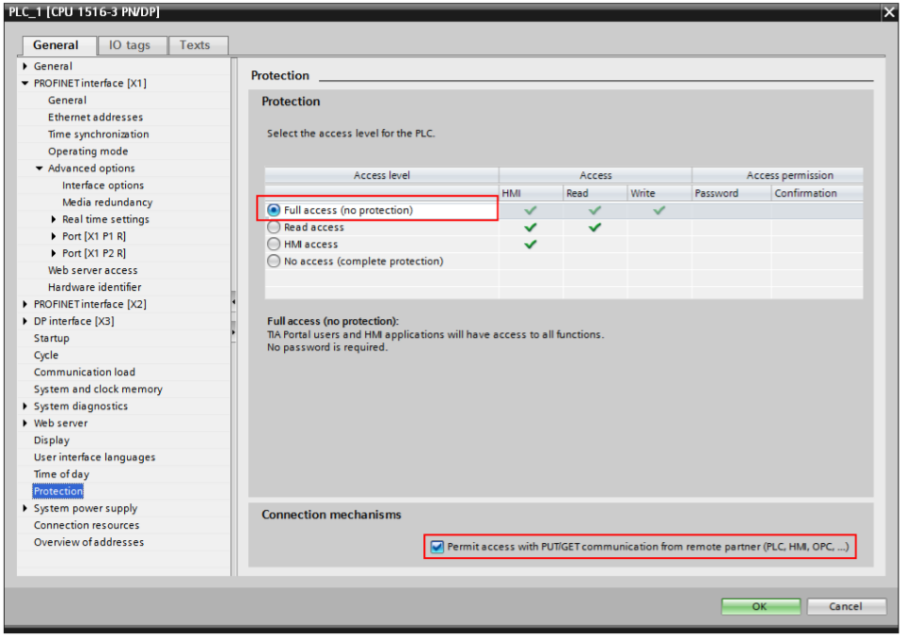
Task: Select Connection resources in navigation tree
Action: pos(87,525)
